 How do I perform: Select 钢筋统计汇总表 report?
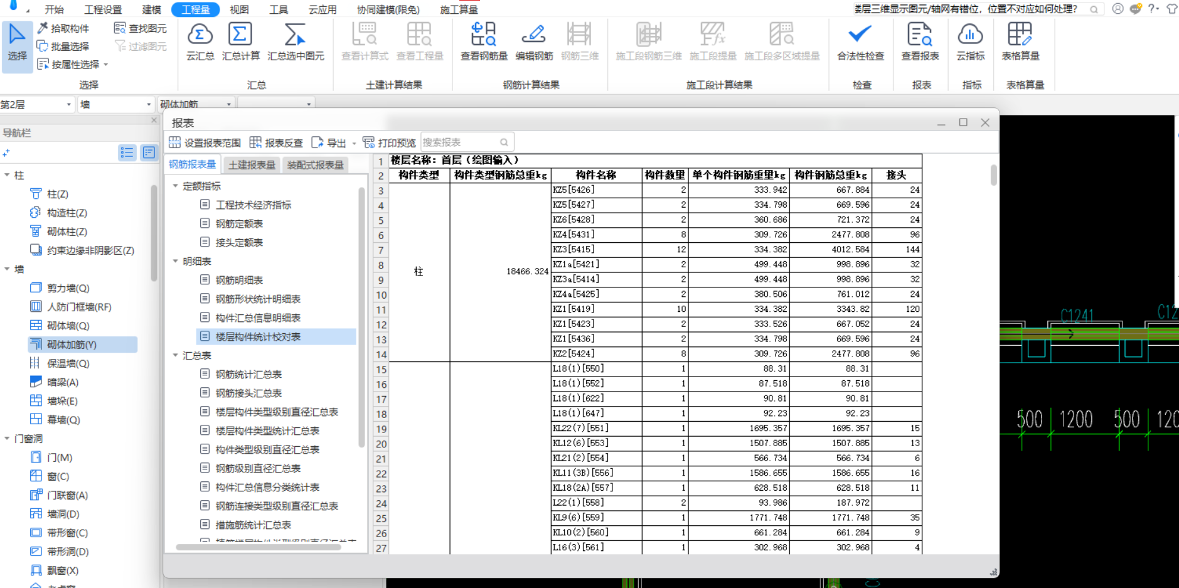[x=248, y=375]
